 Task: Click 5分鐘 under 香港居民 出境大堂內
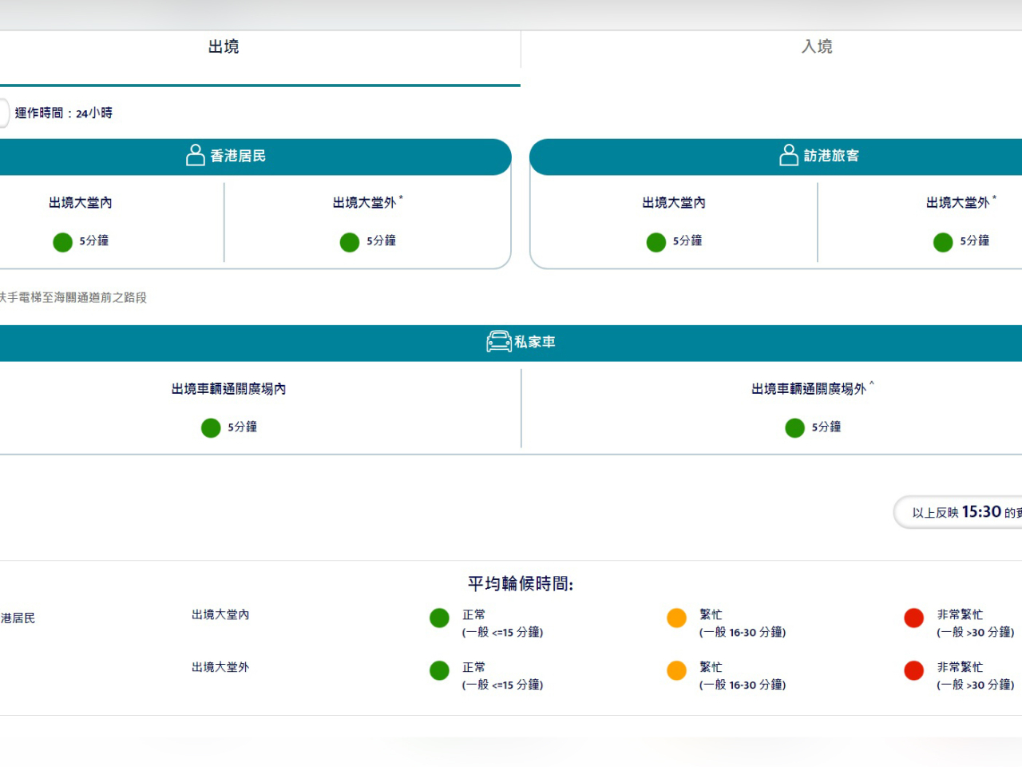[94, 240]
